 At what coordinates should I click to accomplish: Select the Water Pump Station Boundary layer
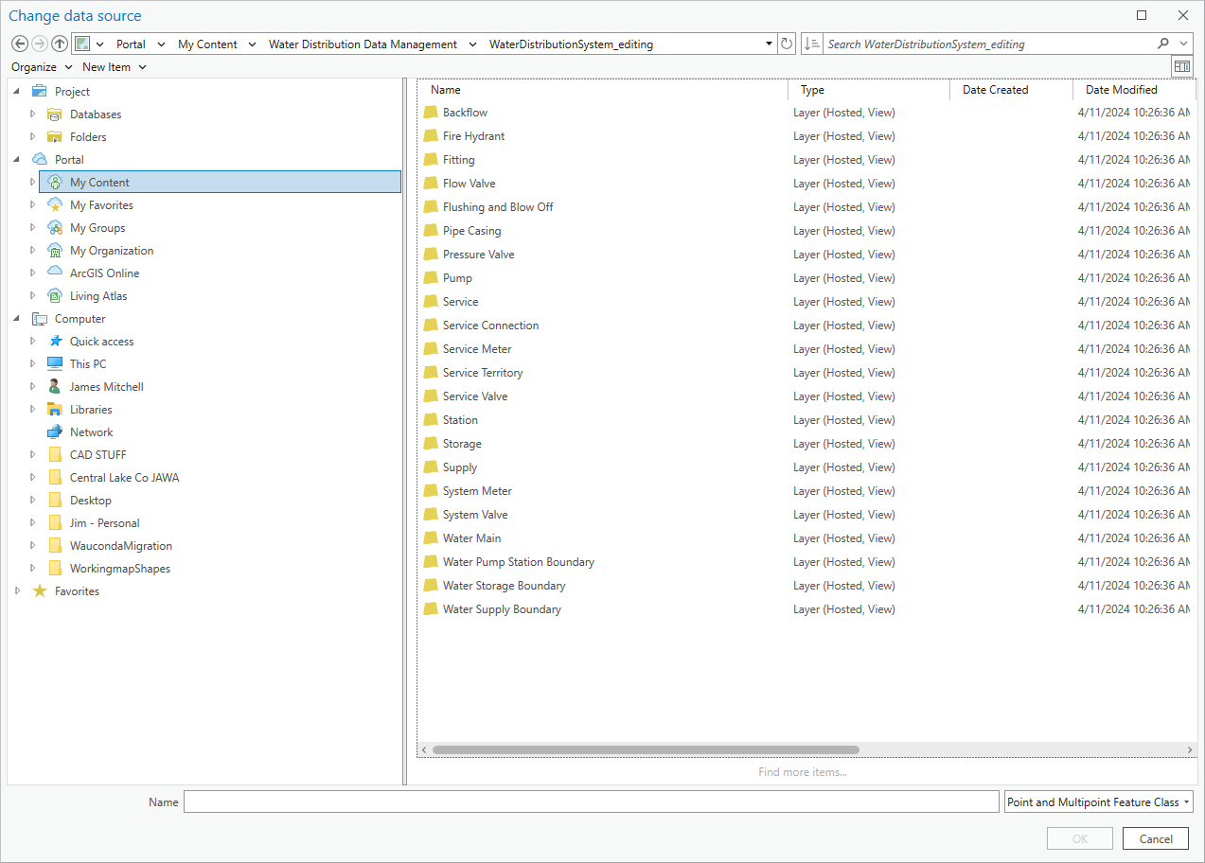click(x=518, y=562)
